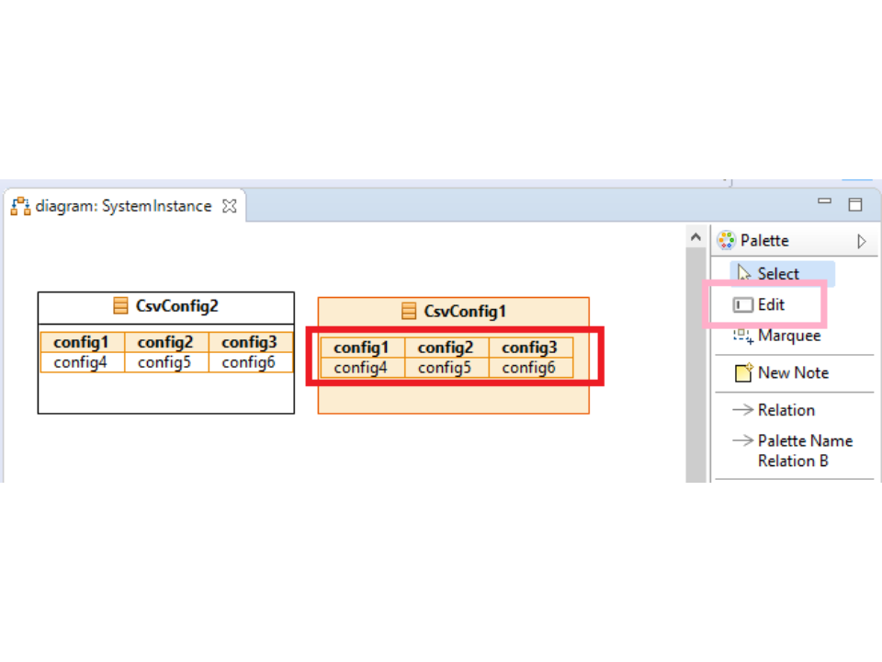Select the CsvConfig2 node title
Image resolution: width=882 pixels, height=662 pixels.
(176, 306)
